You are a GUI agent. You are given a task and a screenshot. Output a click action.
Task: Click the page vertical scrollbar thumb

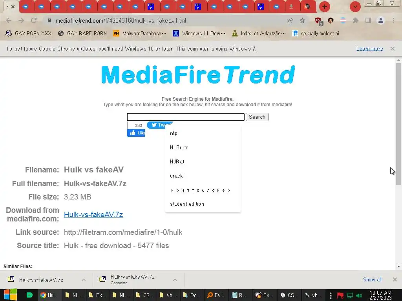[x=398, y=124]
